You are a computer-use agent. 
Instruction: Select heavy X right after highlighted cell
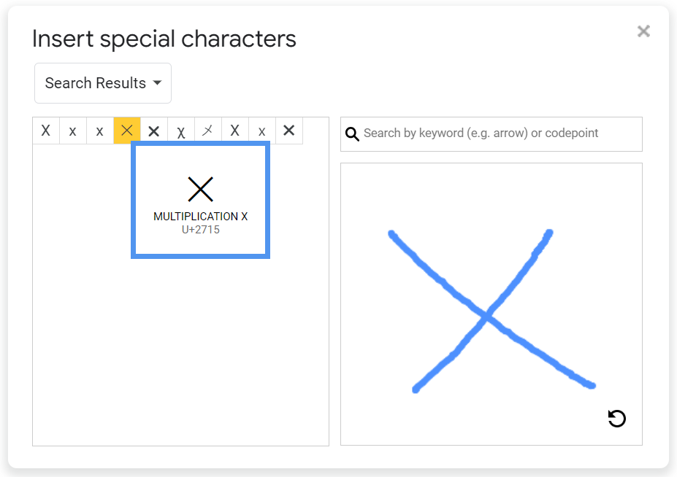(154, 131)
